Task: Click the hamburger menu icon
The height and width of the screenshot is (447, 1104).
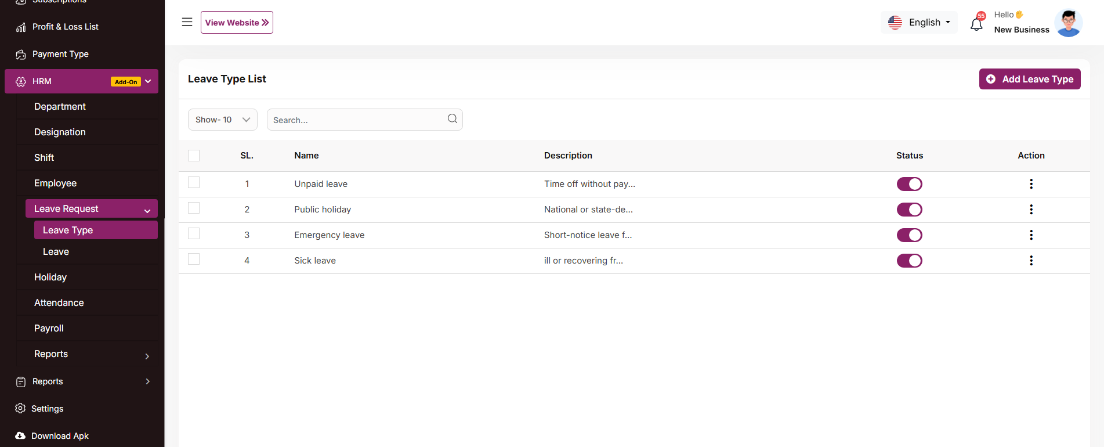Action: pyautogui.click(x=187, y=22)
